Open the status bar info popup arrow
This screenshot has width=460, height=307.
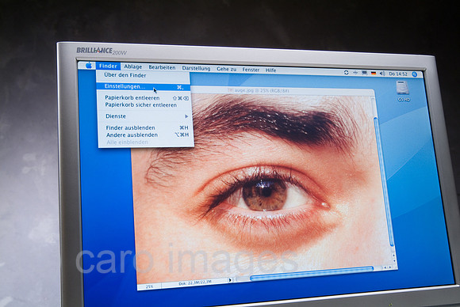pyautogui.click(x=230, y=280)
